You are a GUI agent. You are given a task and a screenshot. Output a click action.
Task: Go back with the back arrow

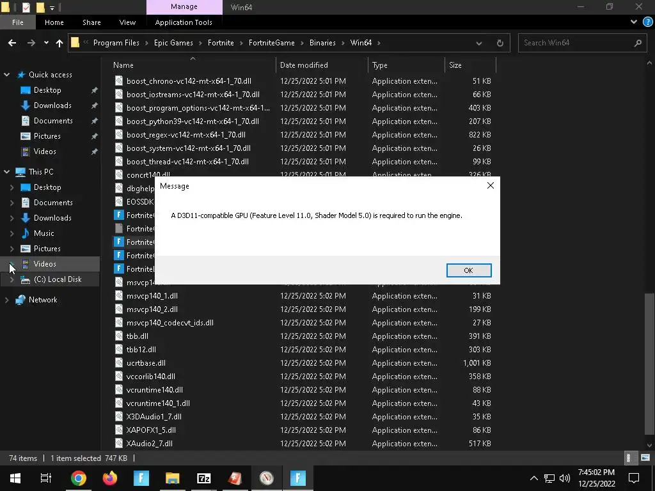(x=12, y=43)
